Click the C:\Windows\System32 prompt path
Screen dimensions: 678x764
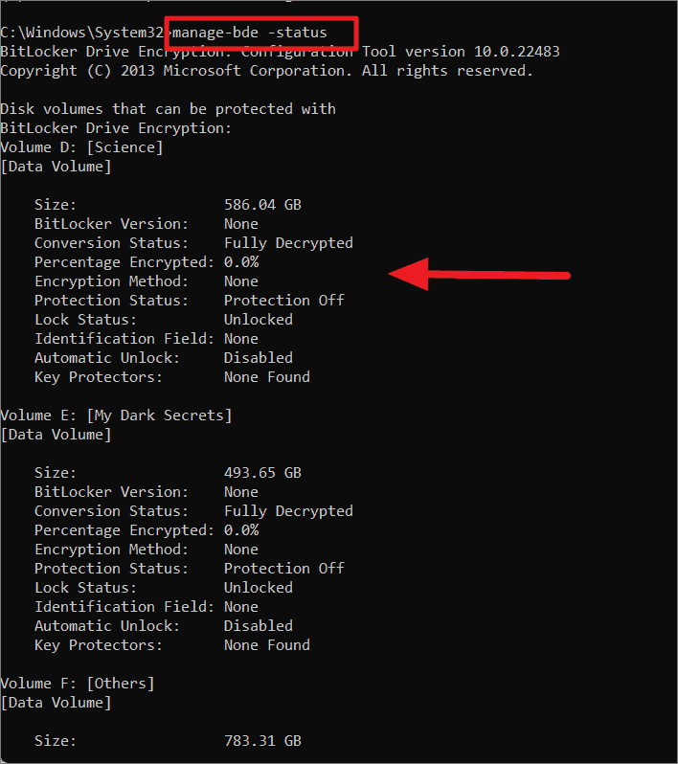click(x=82, y=33)
